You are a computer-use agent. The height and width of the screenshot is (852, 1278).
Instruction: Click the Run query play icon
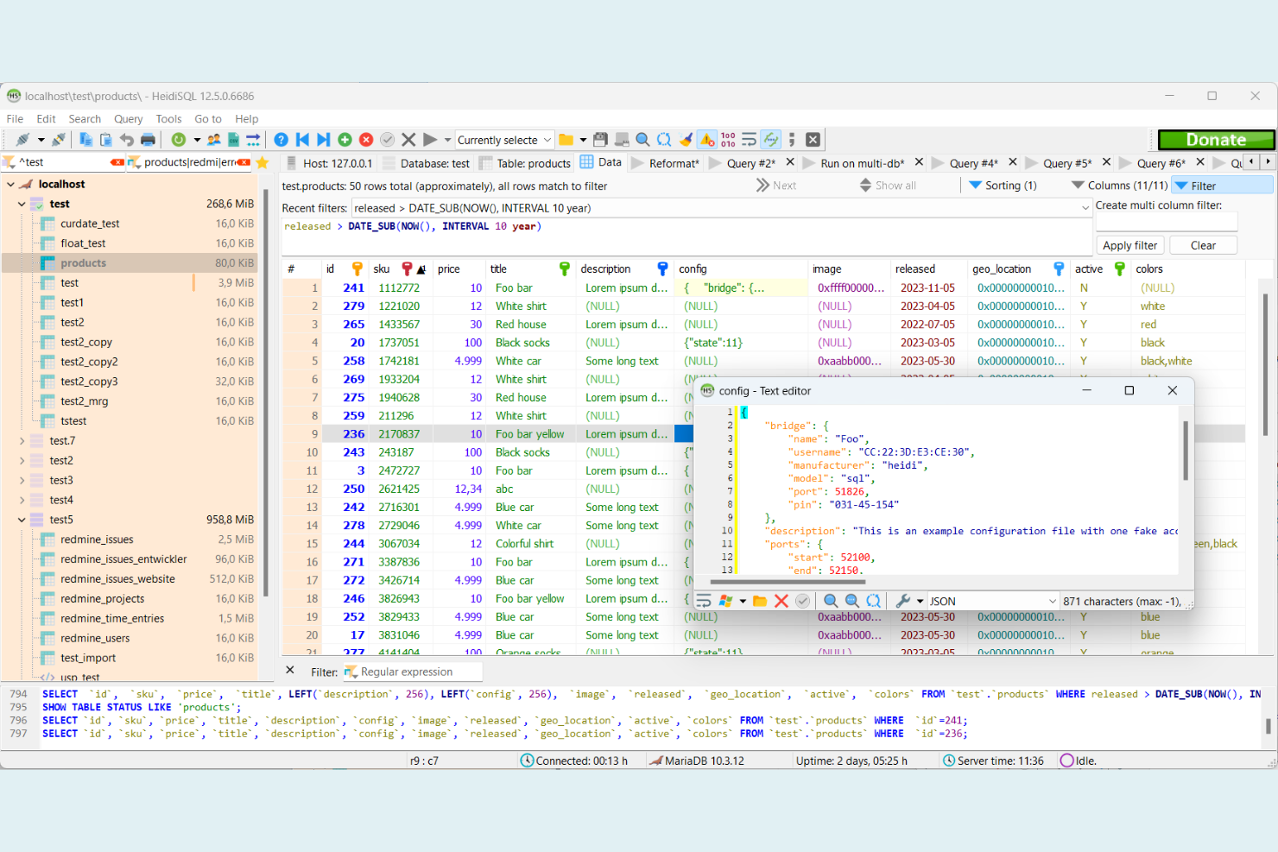(430, 140)
